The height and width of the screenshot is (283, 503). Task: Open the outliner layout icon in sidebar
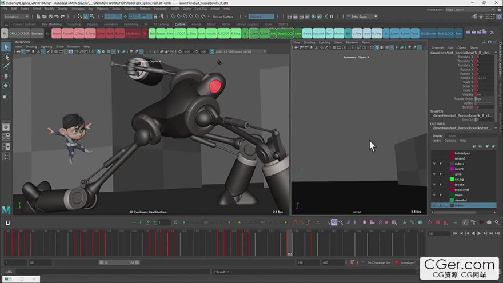pos(6,157)
